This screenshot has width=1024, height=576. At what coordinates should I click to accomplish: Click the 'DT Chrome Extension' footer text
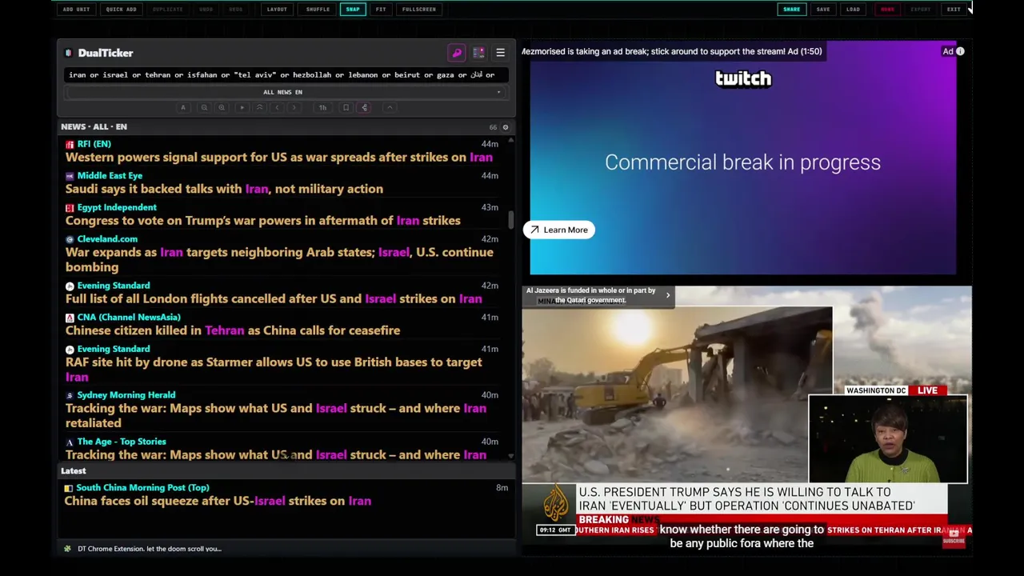[x=150, y=549]
